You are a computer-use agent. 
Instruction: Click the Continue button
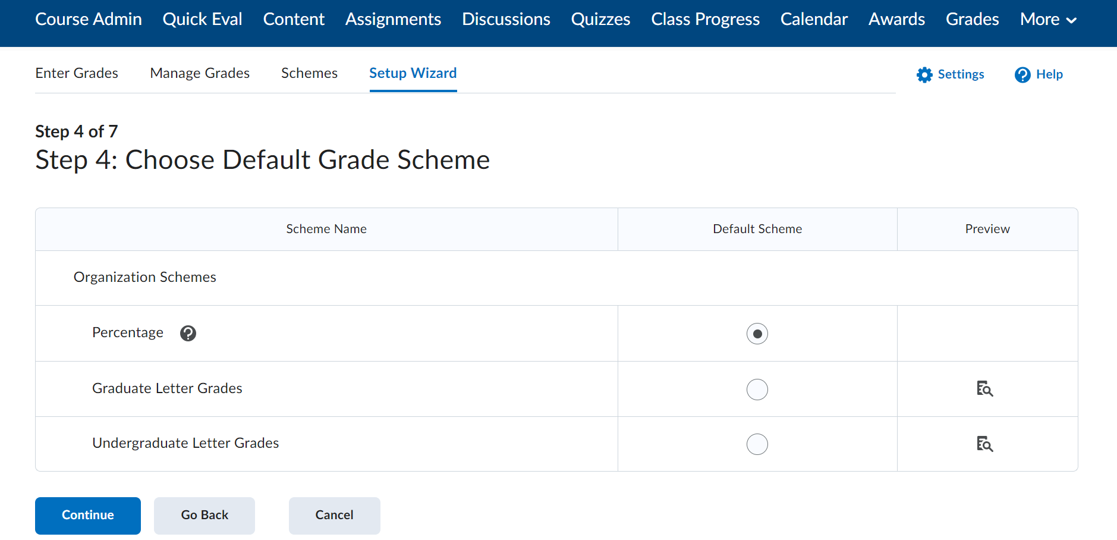click(87, 515)
